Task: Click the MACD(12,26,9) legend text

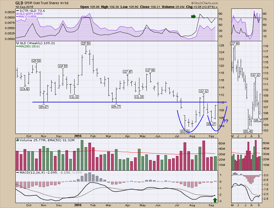Action: [49, 172]
